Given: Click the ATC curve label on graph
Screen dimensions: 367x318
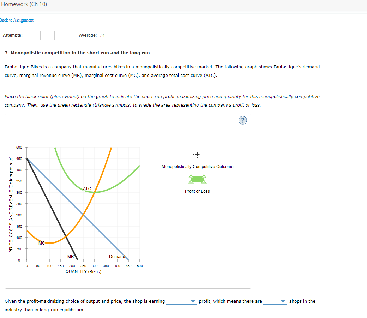Looking at the screenshot, I should click(86, 188).
